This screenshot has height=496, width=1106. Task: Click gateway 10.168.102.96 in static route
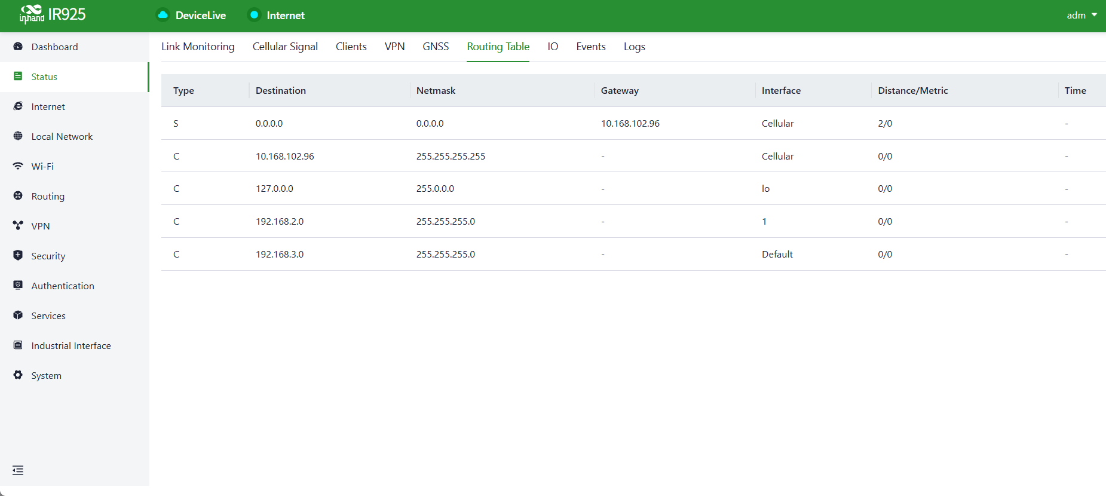pyautogui.click(x=630, y=124)
